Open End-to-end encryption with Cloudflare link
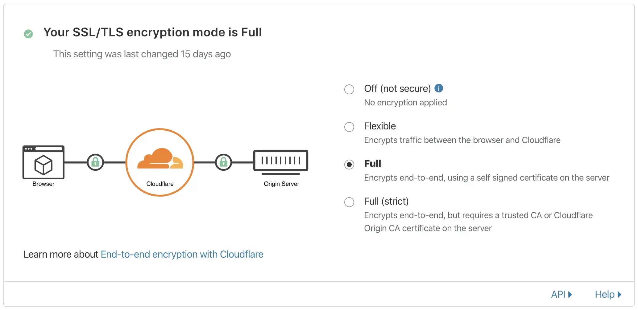 coord(182,254)
